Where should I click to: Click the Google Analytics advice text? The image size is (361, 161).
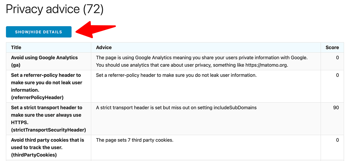click(x=202, y=61)
